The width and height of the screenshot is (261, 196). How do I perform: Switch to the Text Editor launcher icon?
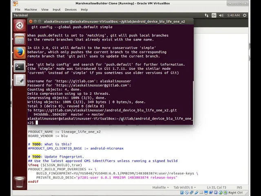[20, 80]
